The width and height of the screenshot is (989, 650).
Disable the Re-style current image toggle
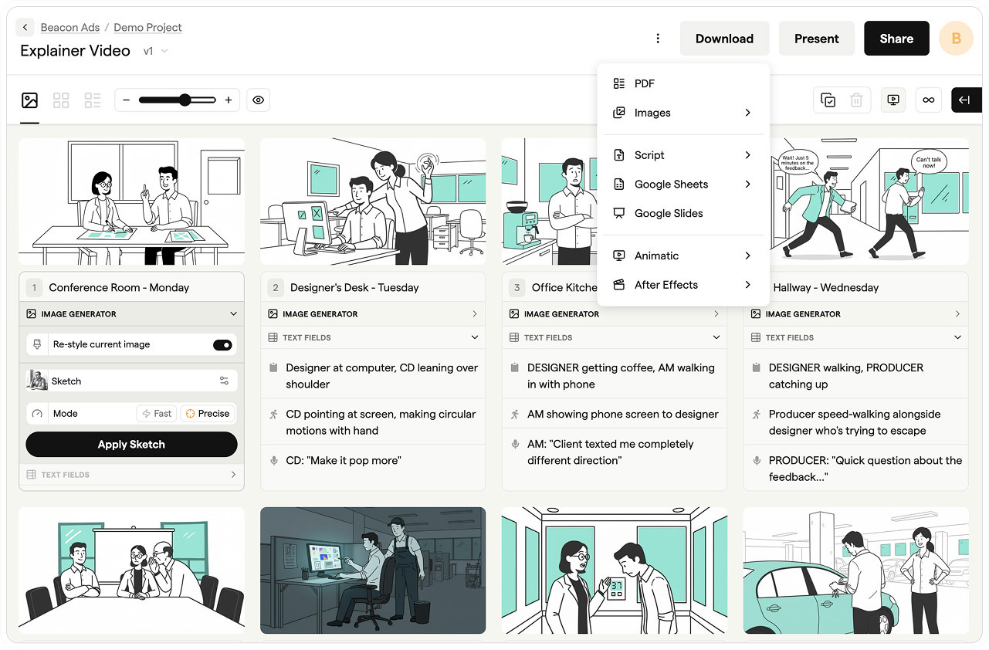click(222, 345)
